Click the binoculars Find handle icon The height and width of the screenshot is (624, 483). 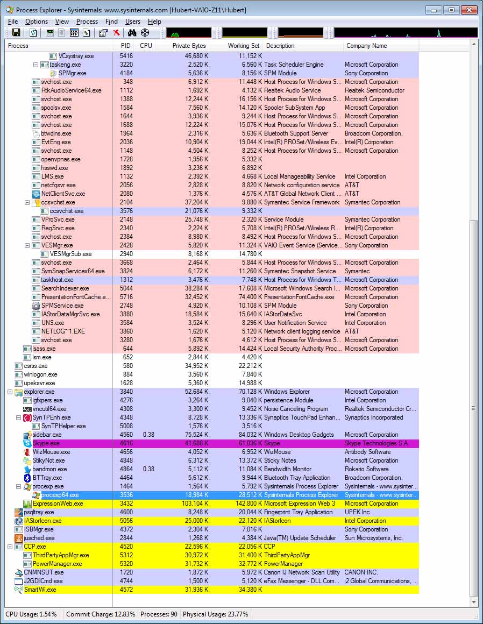coord(132,33)
